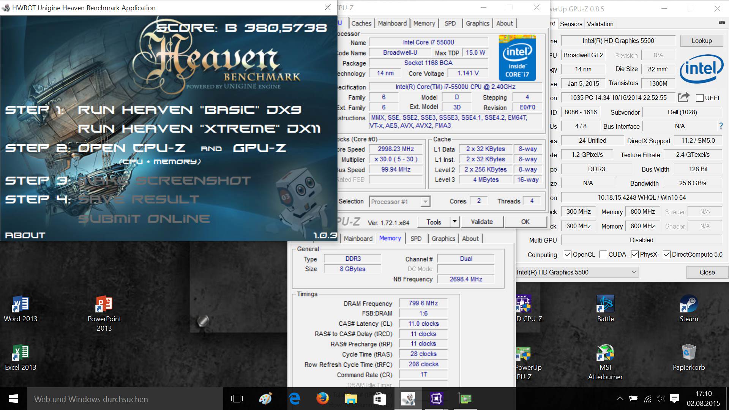Launch Steam from the desktop

point(688,309)
